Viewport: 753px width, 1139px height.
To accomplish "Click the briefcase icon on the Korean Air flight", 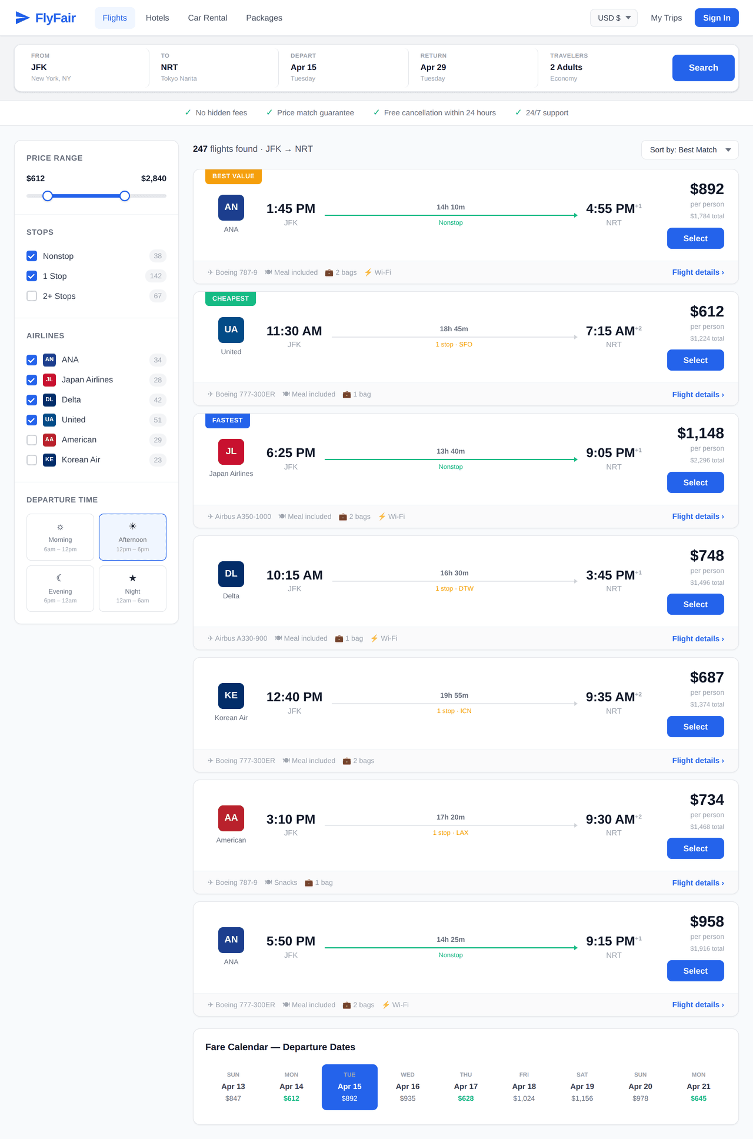I will 346,761.
